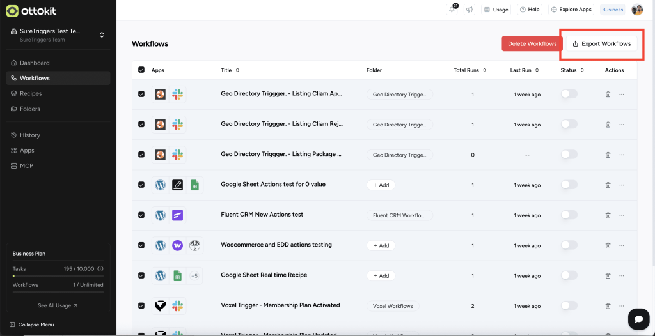Click the red Delete Workflows button
Screen dimensions: 655x336
(532, 43)
